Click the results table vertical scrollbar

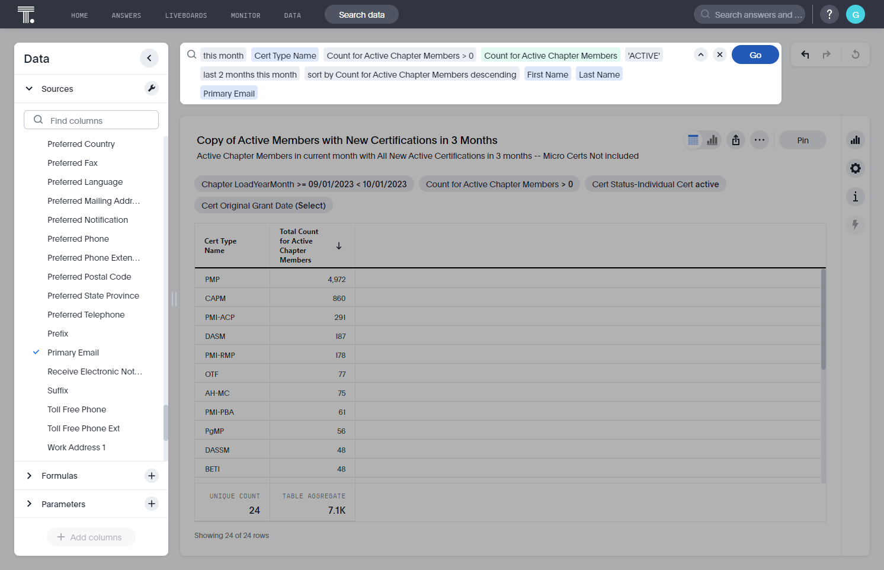(824, 319)
